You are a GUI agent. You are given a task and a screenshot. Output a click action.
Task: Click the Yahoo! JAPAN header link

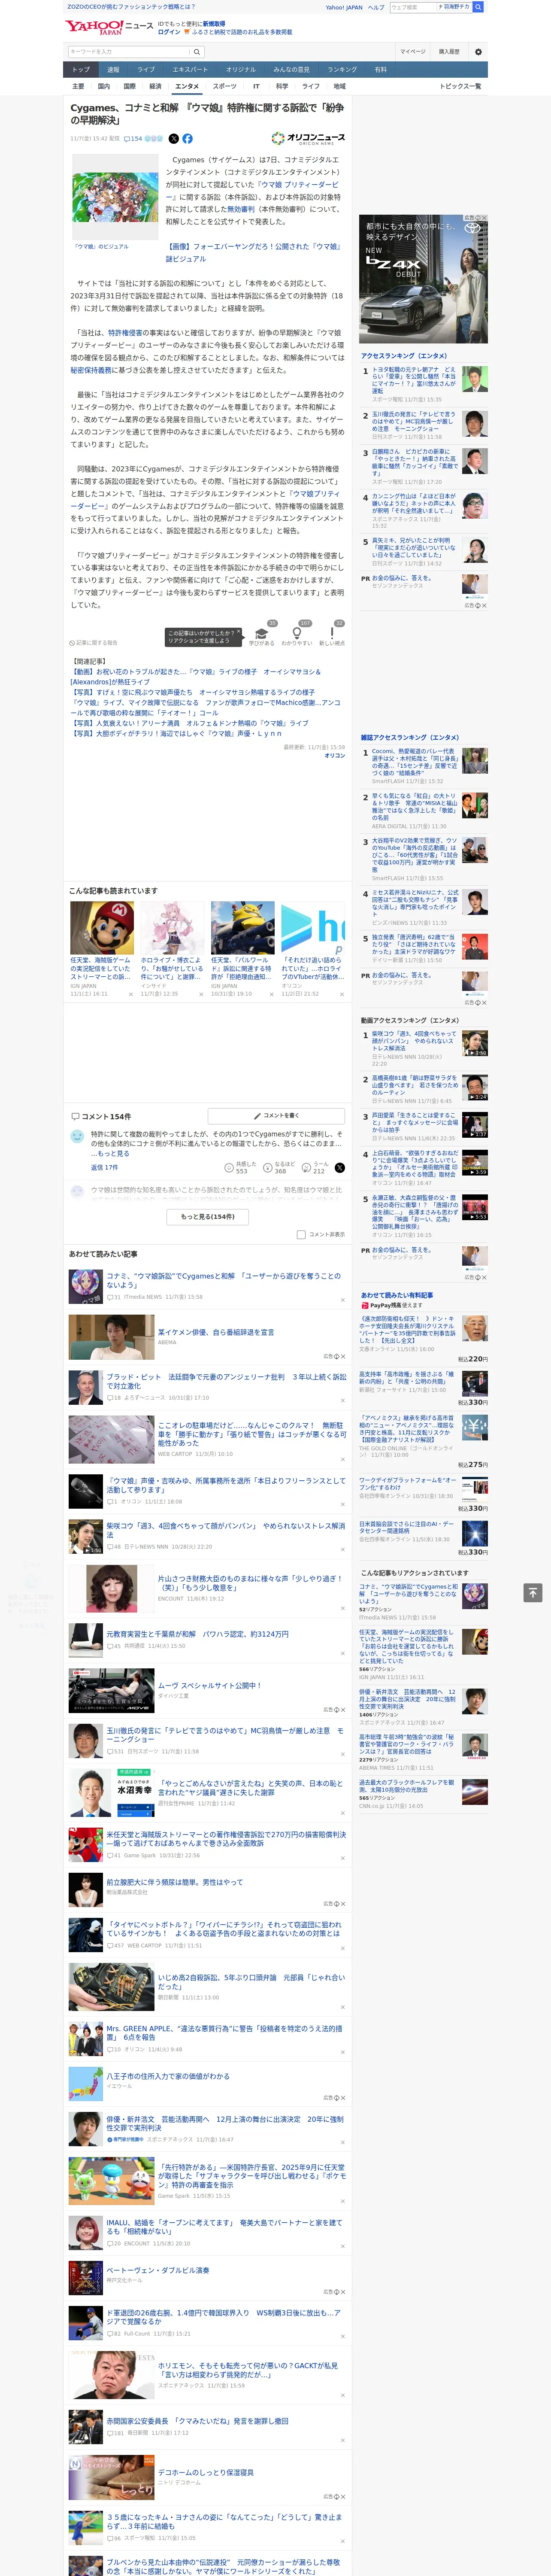344,7
